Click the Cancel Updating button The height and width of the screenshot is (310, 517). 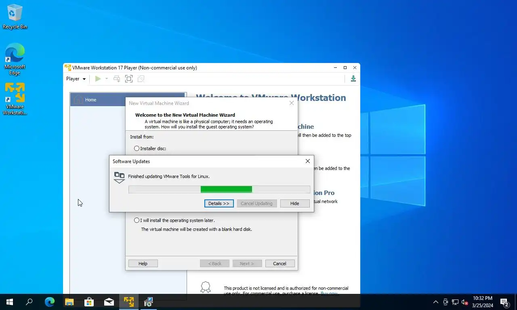[x=256, y=203]
